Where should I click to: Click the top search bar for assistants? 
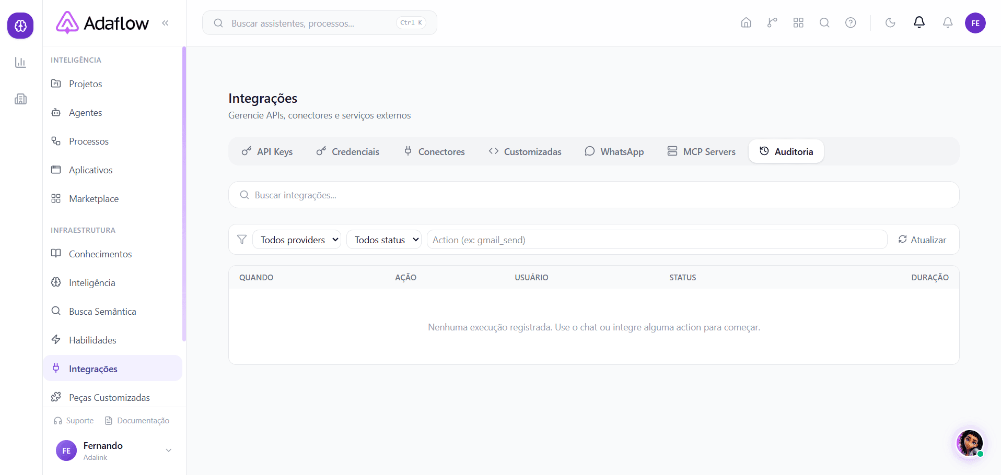coord(319,23)
